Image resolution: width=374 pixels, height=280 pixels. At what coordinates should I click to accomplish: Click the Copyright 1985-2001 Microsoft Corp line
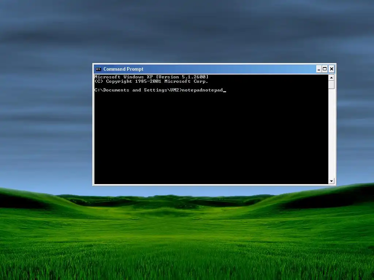(151, 81)
